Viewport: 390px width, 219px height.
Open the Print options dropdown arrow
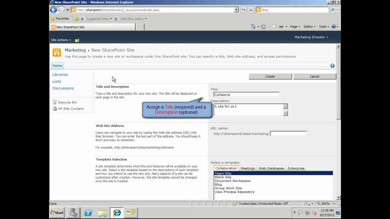(x=286, y=27)
